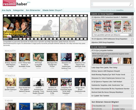Click the small arrow left of search box
The width and height of the screenshot is (136, 110).
(92, 4)
